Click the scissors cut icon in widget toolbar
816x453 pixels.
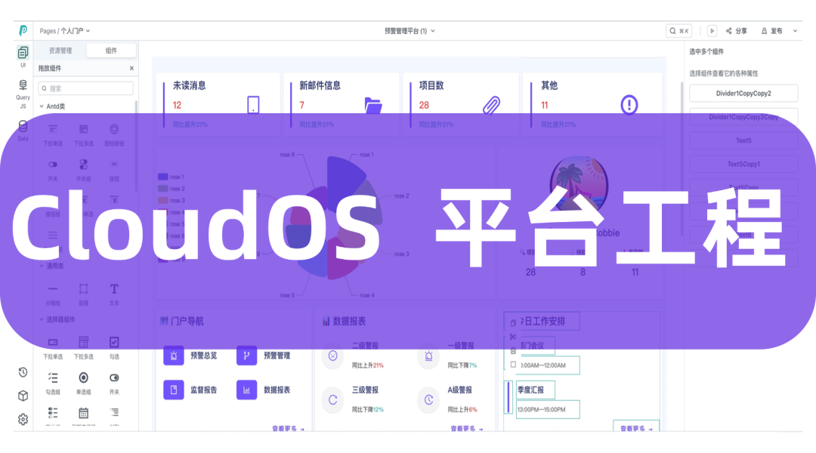(513, 337)
